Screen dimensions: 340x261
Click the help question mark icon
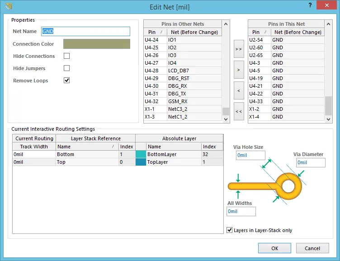310,5
